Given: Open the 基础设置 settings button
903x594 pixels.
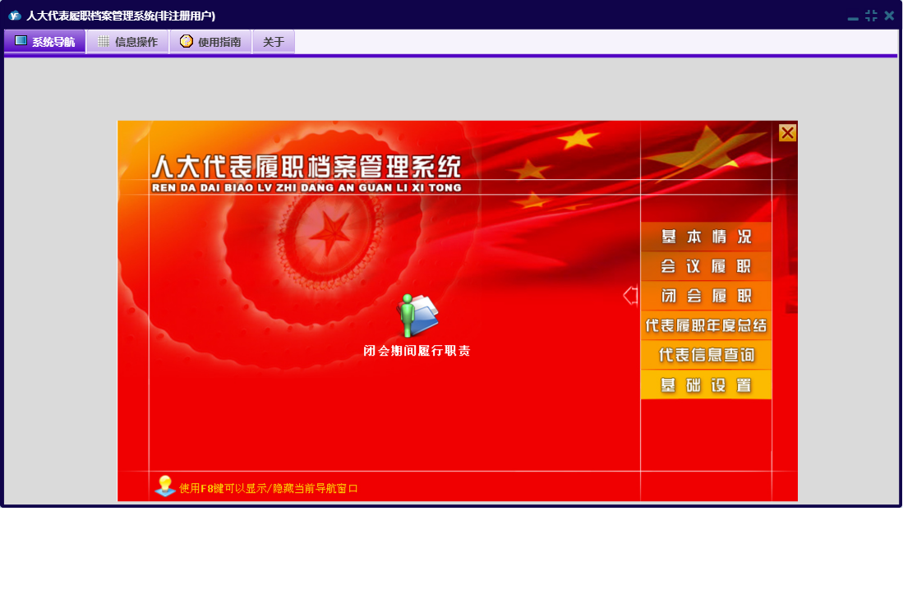Looking at the screenshot, I should (706, 384).
